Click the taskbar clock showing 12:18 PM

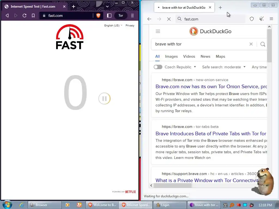(265, 205)
